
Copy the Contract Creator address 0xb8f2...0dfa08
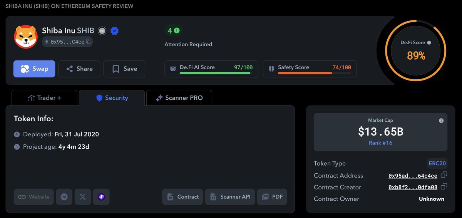click(444, 186)
